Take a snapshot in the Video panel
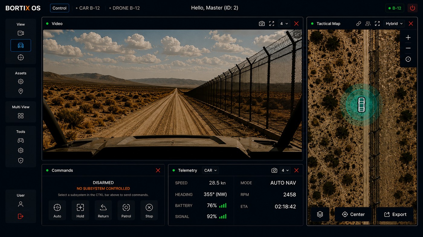Viewport: 423px width, 237px height. click(262, 23)
